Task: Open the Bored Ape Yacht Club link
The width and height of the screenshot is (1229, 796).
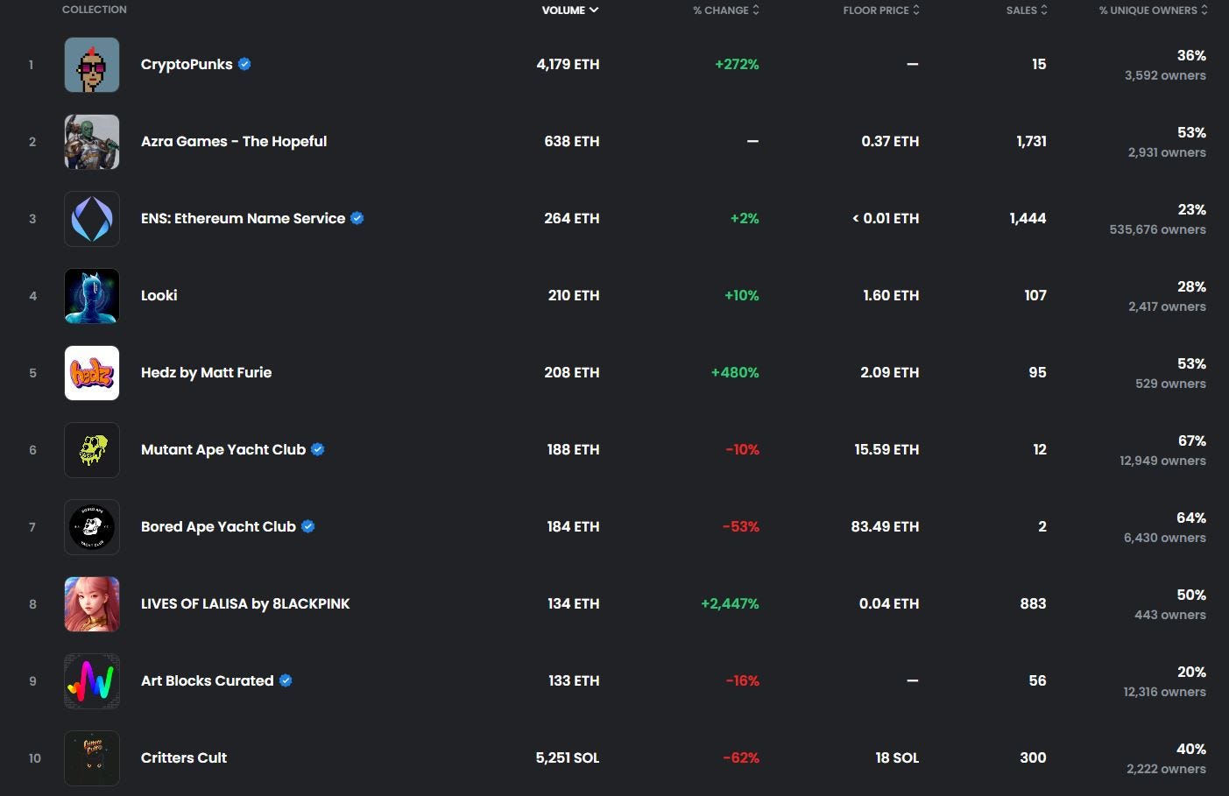Action: pos(218,526)
